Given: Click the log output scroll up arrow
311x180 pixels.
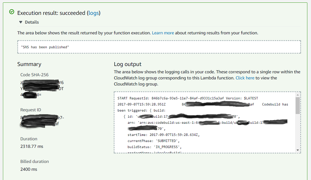Looking at the screenshot, I should pos(298,95).
